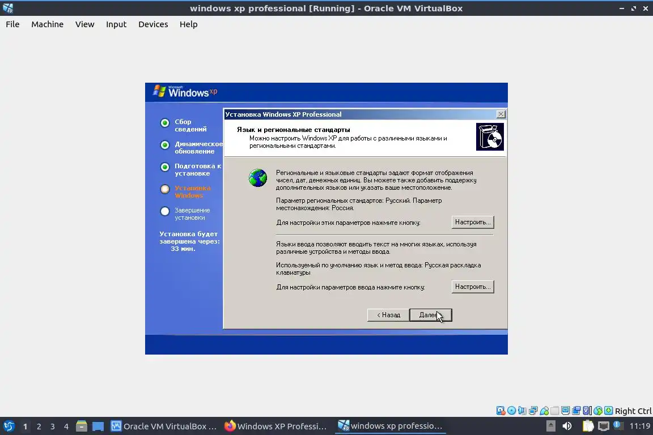
Task: Open the Devices menu
Action: (153, 24)
